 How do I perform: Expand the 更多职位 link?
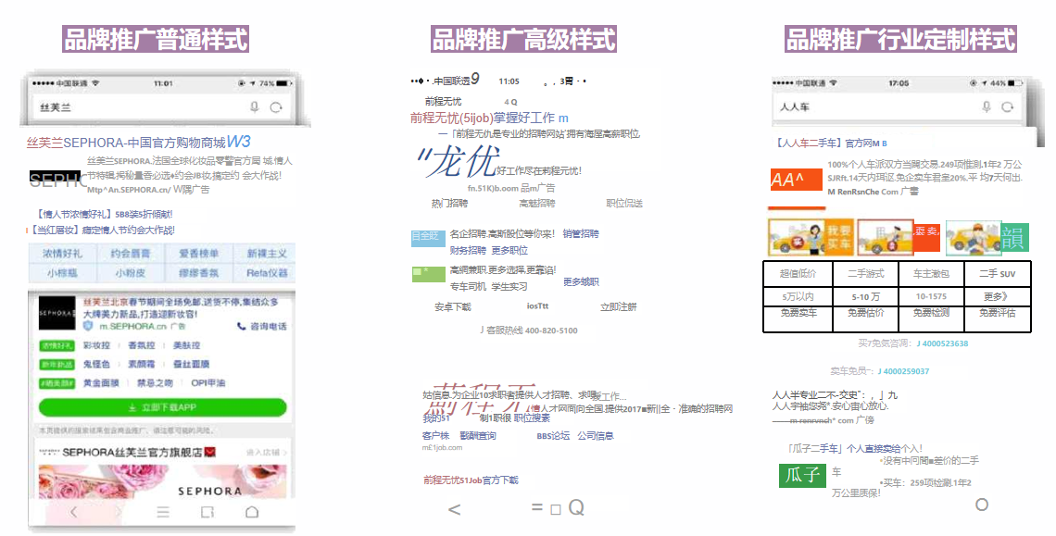(x=509, y=251)
